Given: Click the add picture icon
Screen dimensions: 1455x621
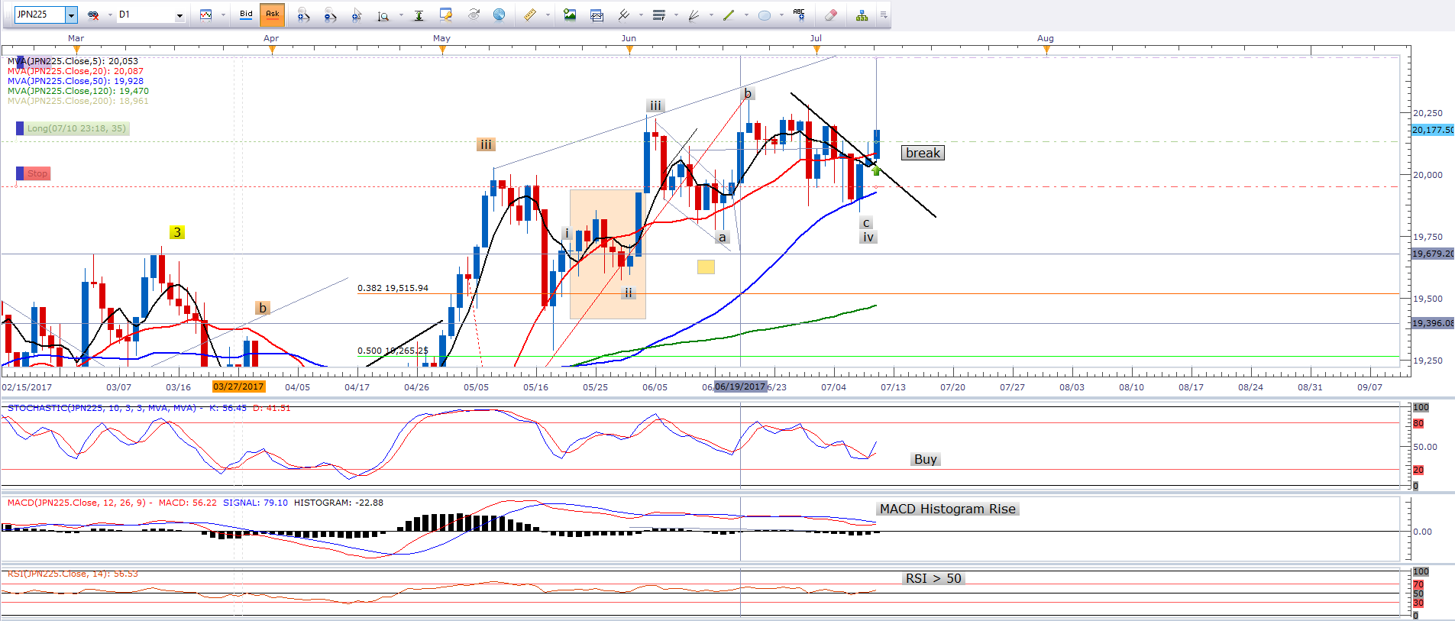Looking at the screenshot, I should pyautogui.click(x=570, y=15).
